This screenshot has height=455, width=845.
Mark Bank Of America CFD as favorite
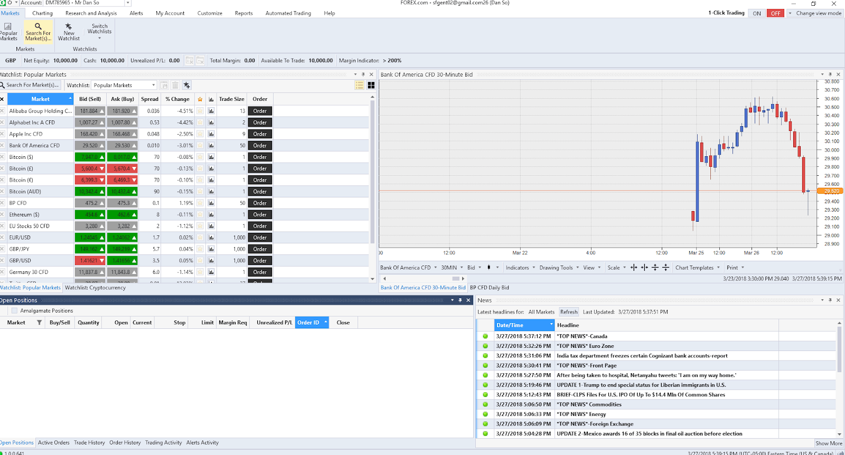pyautogui.click(x=200, y=145)
